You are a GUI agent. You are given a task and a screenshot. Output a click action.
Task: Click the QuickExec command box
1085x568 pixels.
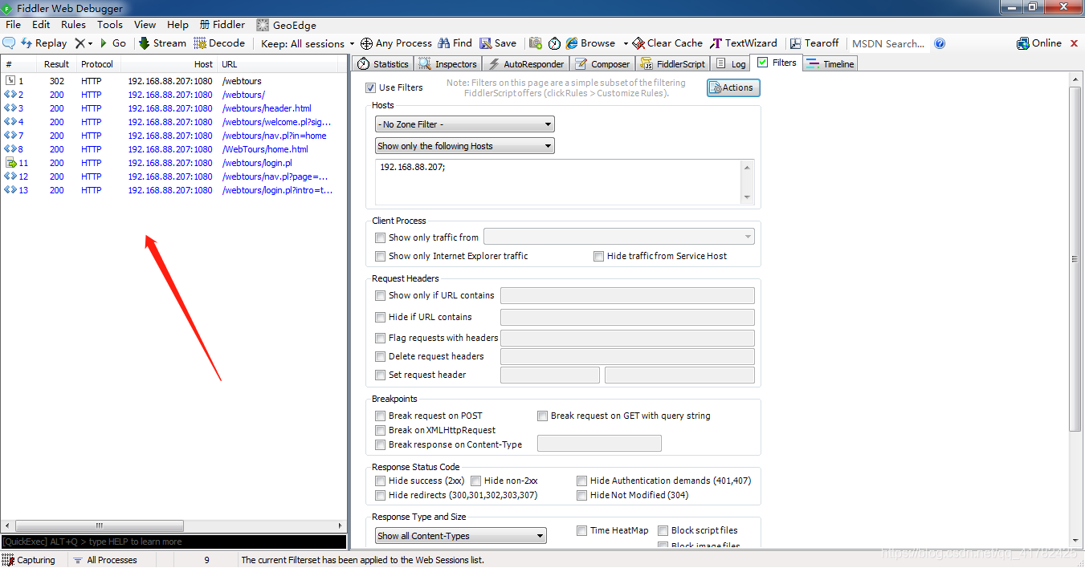click(x=173, y=542)
